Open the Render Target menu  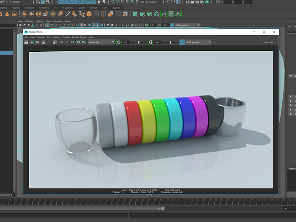pyautogui.click(x=79, y=37)
